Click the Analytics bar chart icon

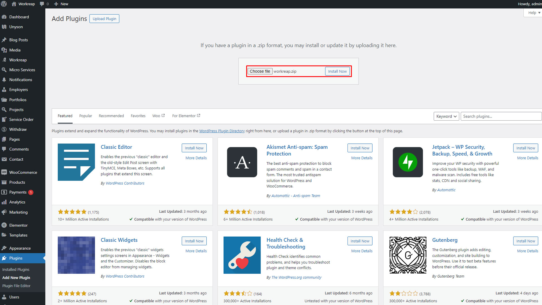(x=4, y=202)
